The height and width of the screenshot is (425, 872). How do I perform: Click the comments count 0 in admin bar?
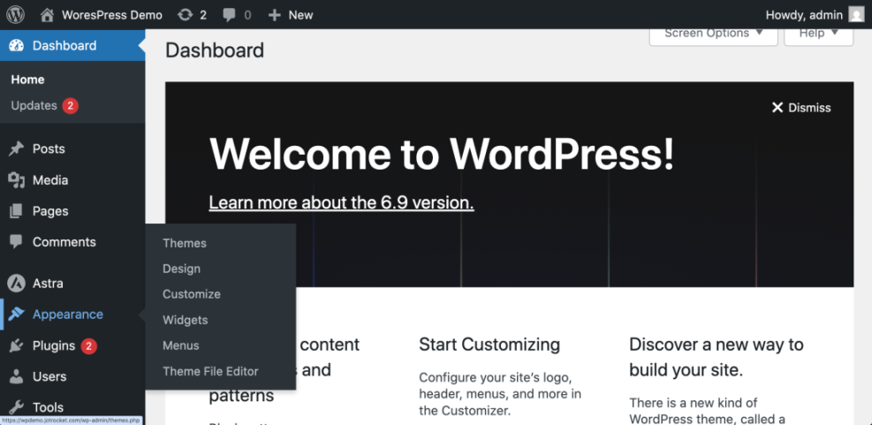click(x=247, y=15)
